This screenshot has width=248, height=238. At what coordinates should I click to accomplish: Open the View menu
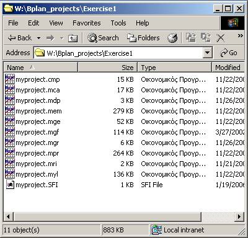coord(56,23)
